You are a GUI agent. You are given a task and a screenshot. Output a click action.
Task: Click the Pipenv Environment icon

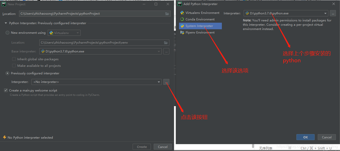click(x=182, y=32)
